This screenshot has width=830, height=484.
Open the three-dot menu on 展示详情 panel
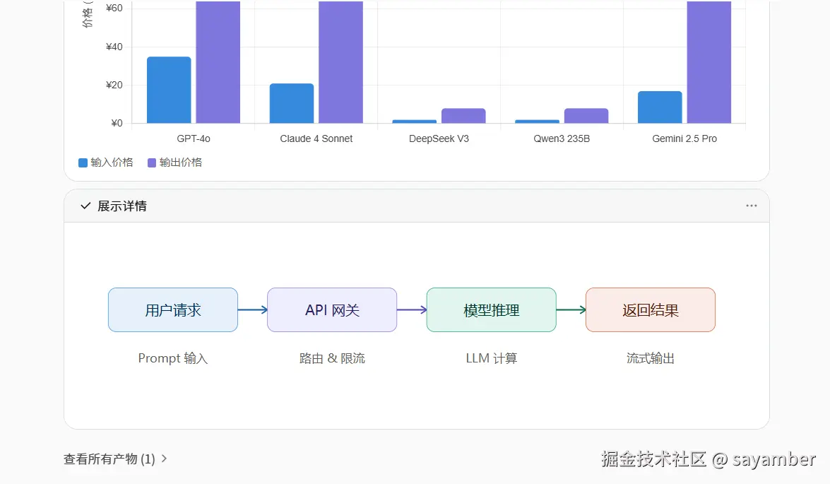pos(751,206)
